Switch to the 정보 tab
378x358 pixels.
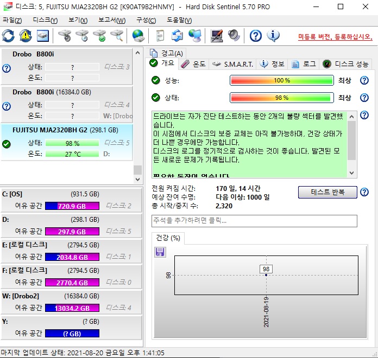click(x=273, y=64)
